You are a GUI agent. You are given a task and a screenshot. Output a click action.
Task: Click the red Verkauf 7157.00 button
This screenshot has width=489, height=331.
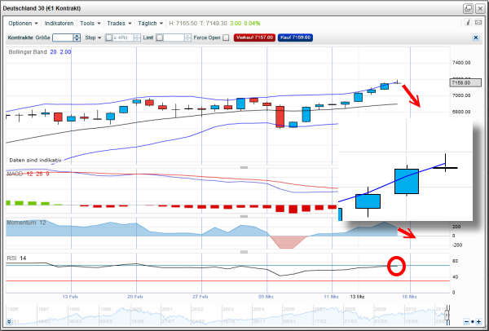coord(254,38)
